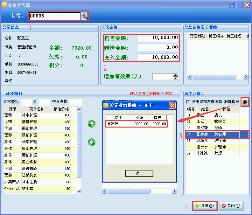Click the green right arrow add-item button
The height and width of the screenshot is (215, 252).
pos(92,124)
